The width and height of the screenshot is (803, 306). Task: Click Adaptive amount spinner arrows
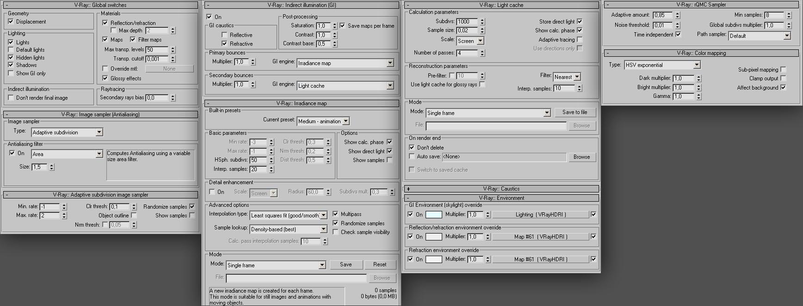coord(678,15)
